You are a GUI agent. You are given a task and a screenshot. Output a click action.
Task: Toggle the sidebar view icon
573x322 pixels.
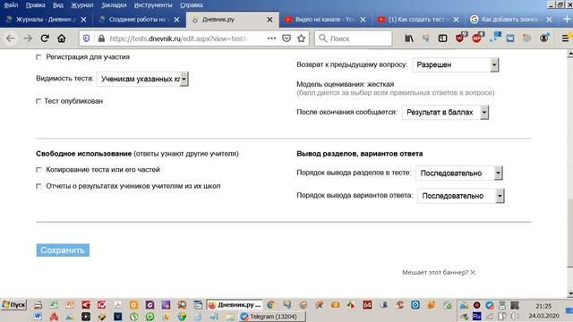pos(442,38)
